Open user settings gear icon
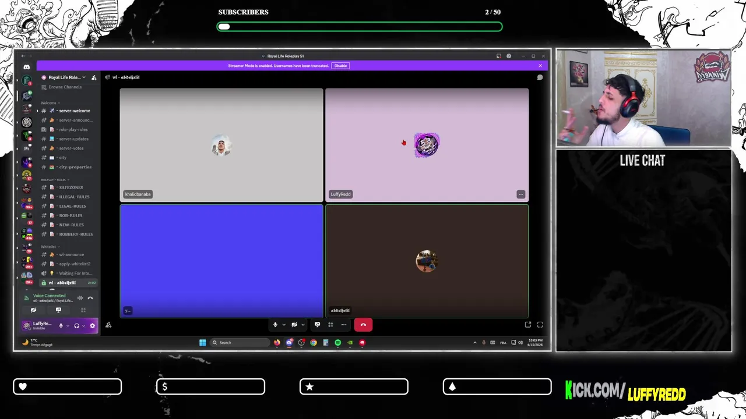 [92, 326]
